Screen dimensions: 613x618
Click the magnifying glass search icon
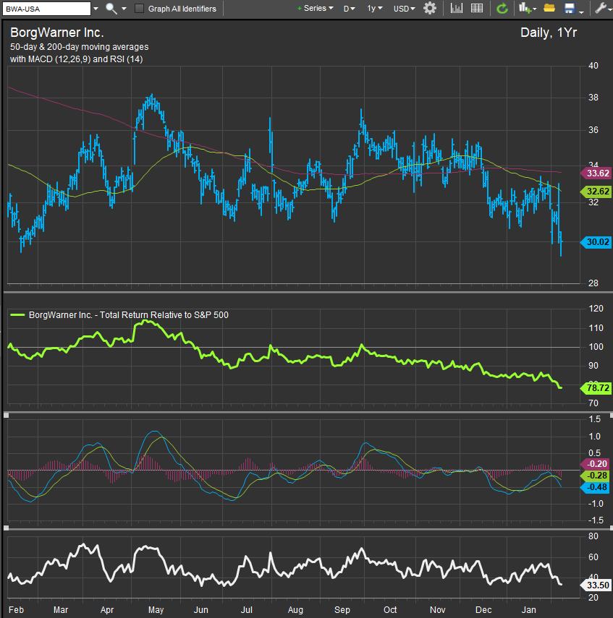coord(111,9)
